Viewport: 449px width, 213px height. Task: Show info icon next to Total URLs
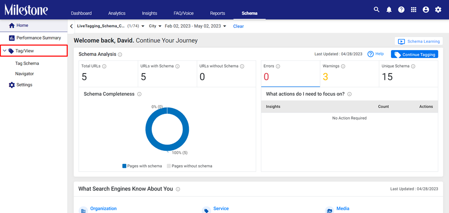point(104,66)
